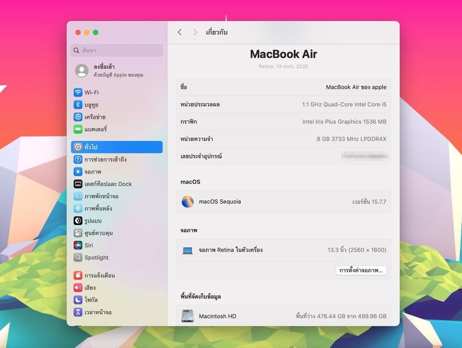
Task: Click the blurred serial number value
Action: [364, 156]
